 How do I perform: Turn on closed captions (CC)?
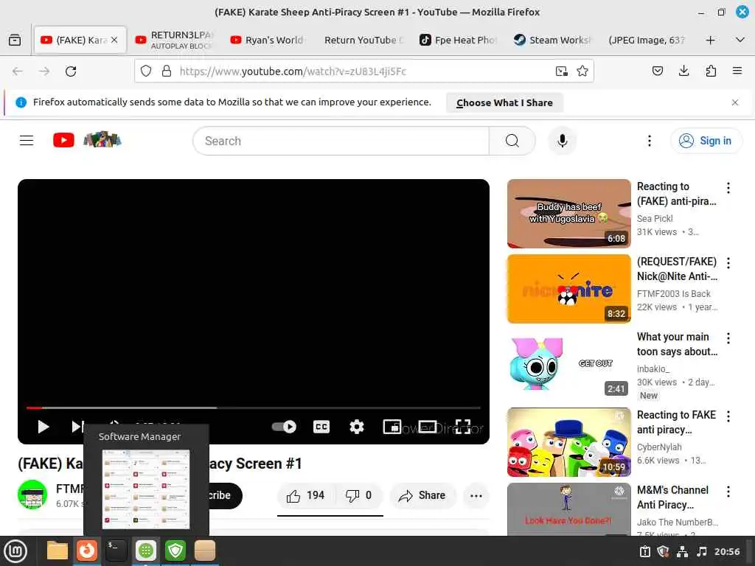tap(321, 427)
